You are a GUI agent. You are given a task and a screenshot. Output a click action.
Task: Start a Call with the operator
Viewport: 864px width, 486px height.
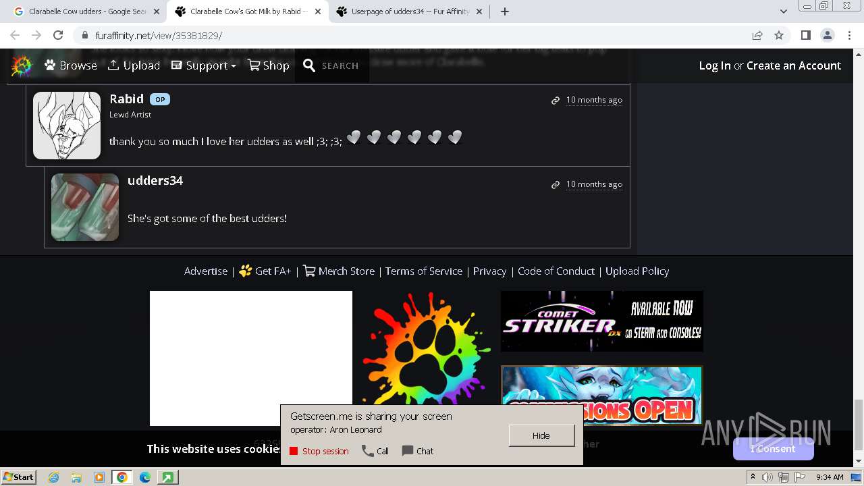(x=375, y=451)
